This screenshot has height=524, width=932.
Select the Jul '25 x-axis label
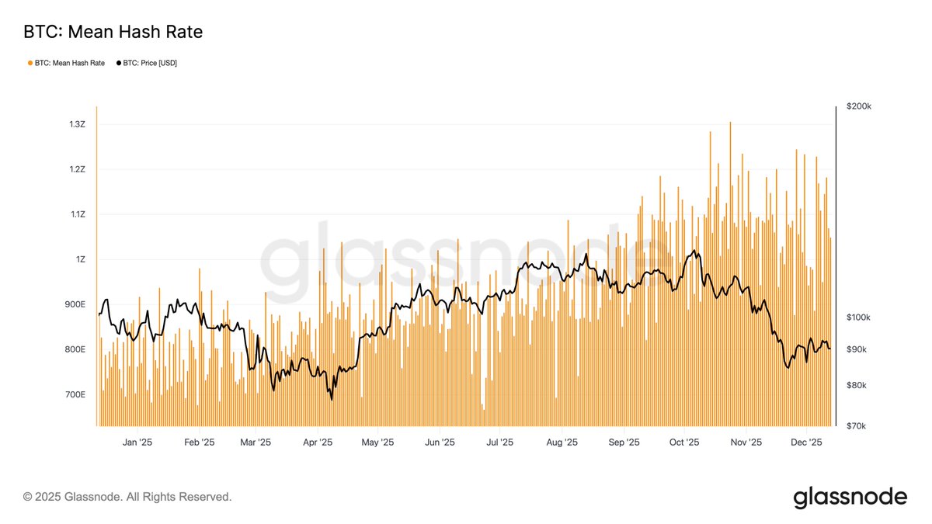point(499,442)
